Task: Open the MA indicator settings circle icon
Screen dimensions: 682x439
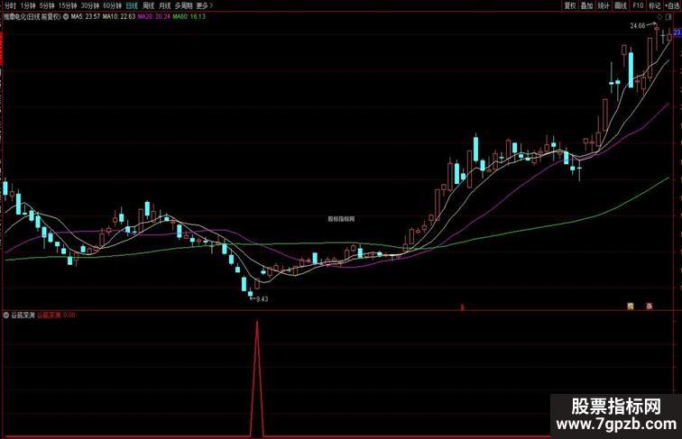Action: (x=66, y=16)
